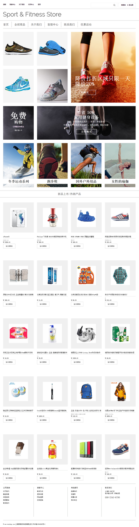139x527 pixels.
Task: Open the 品牌知识 footer link
Action: click(74, 491)
